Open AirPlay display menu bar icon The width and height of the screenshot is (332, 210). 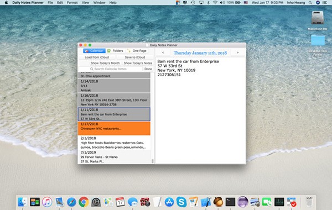tap(201, 3)
